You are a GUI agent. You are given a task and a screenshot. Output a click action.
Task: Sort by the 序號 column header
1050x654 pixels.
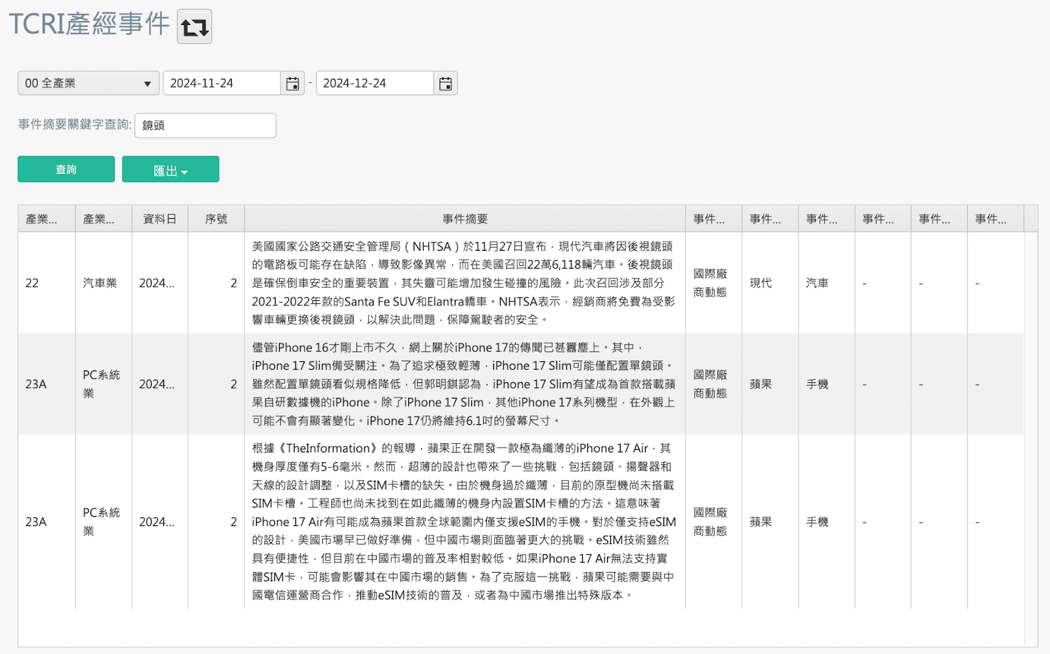click(x=216, y=219)
